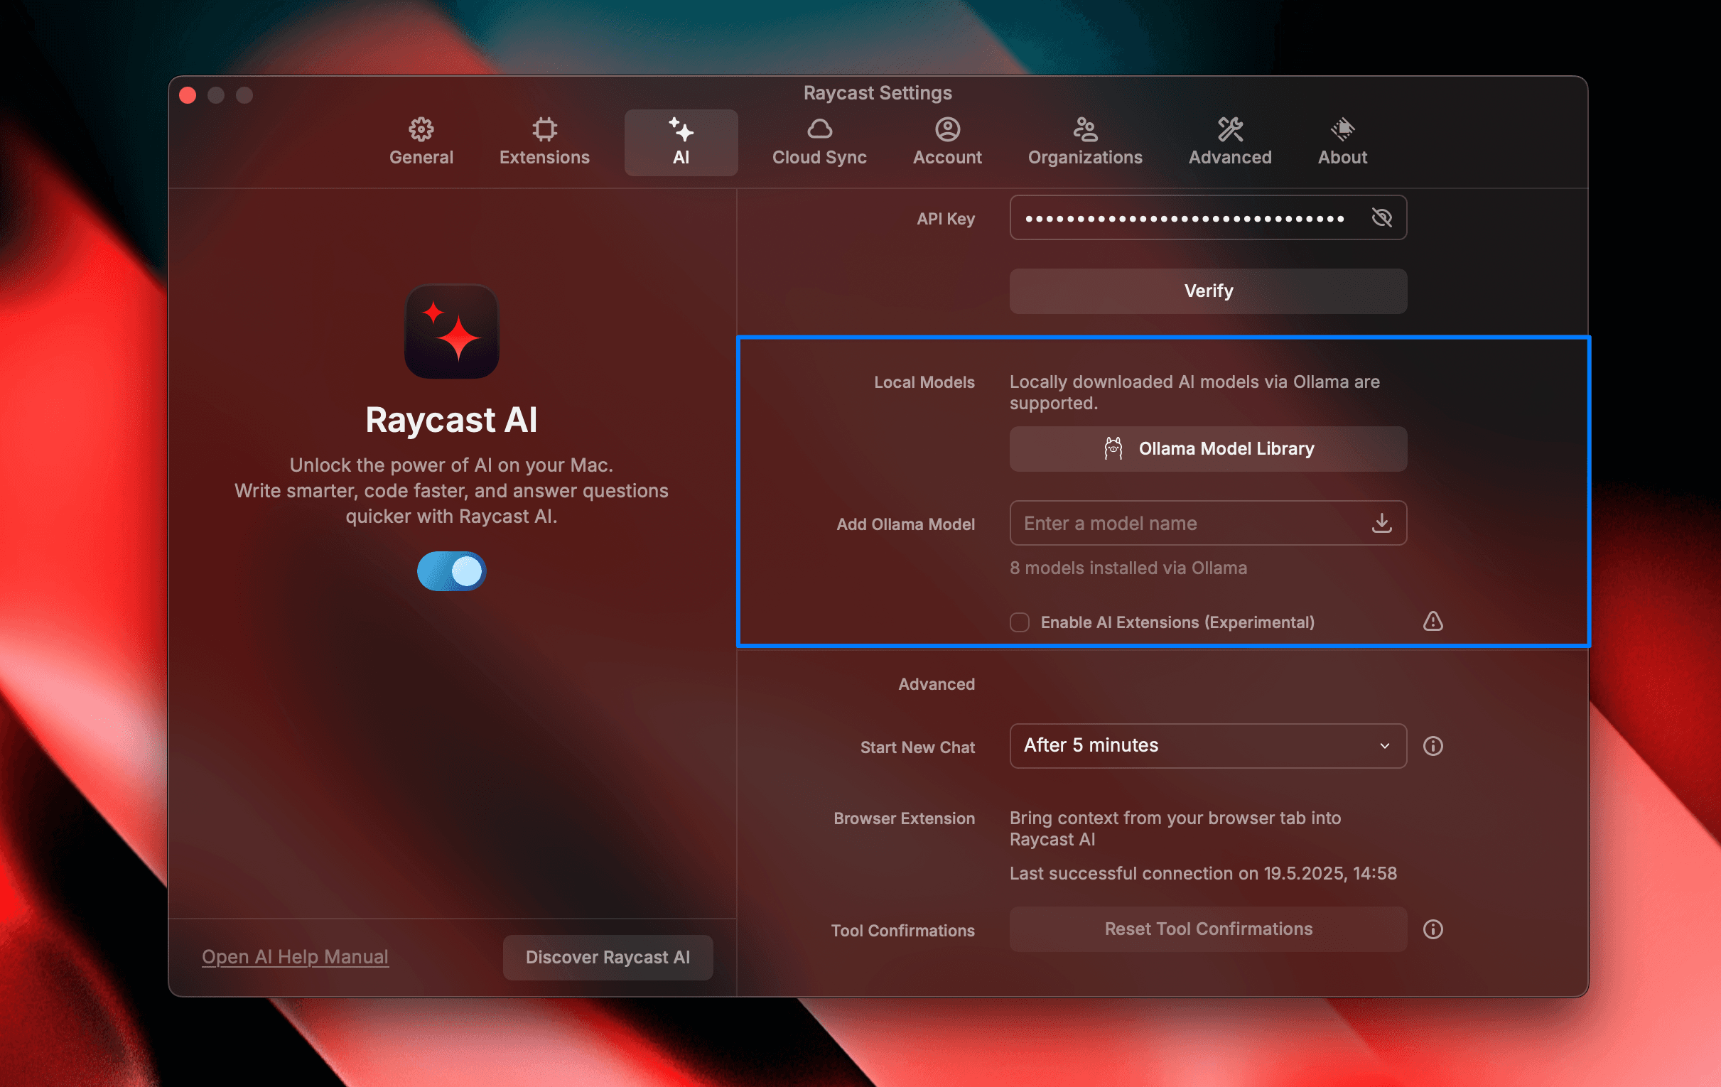Click the AI Extensions warning triangle icon

(x=1433, y=621)
